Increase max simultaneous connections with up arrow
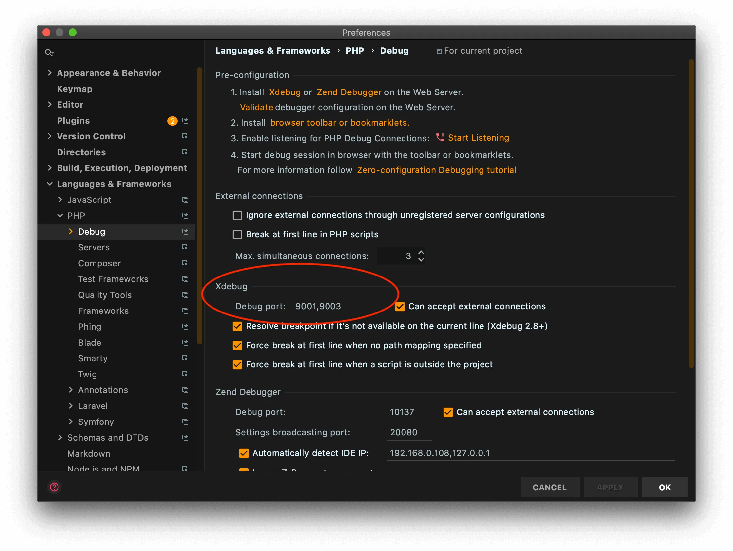The image size is (733, 551). 421,252
